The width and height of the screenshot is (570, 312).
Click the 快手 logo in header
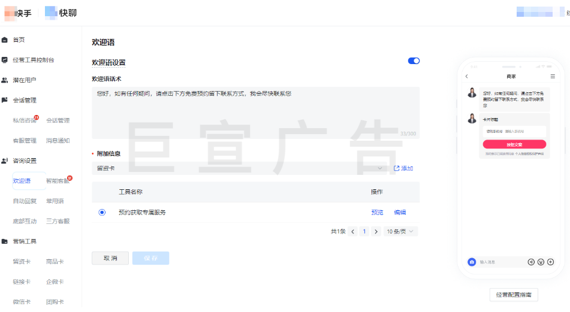coord(18,13)
